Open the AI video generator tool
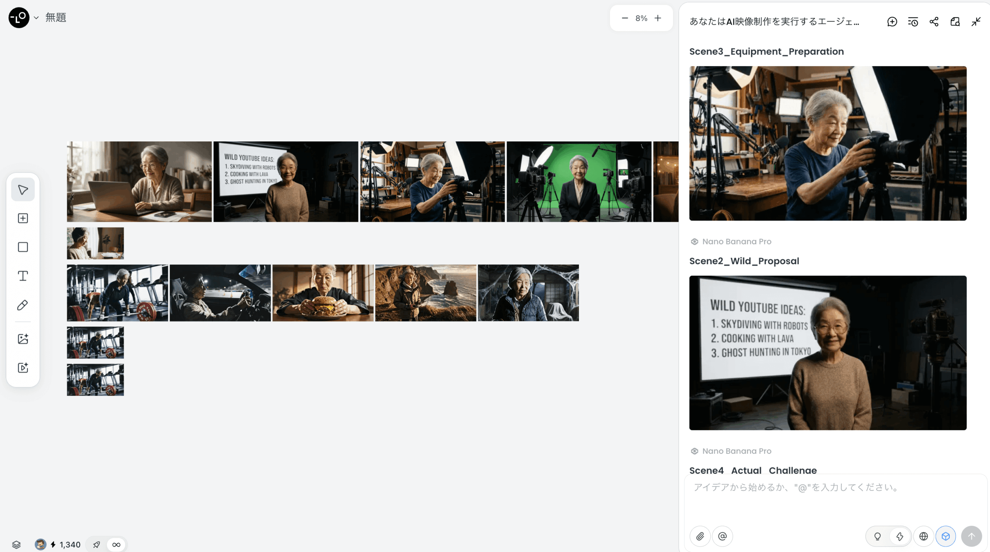This screenshot has height=552, width=990. pos(23,368)
